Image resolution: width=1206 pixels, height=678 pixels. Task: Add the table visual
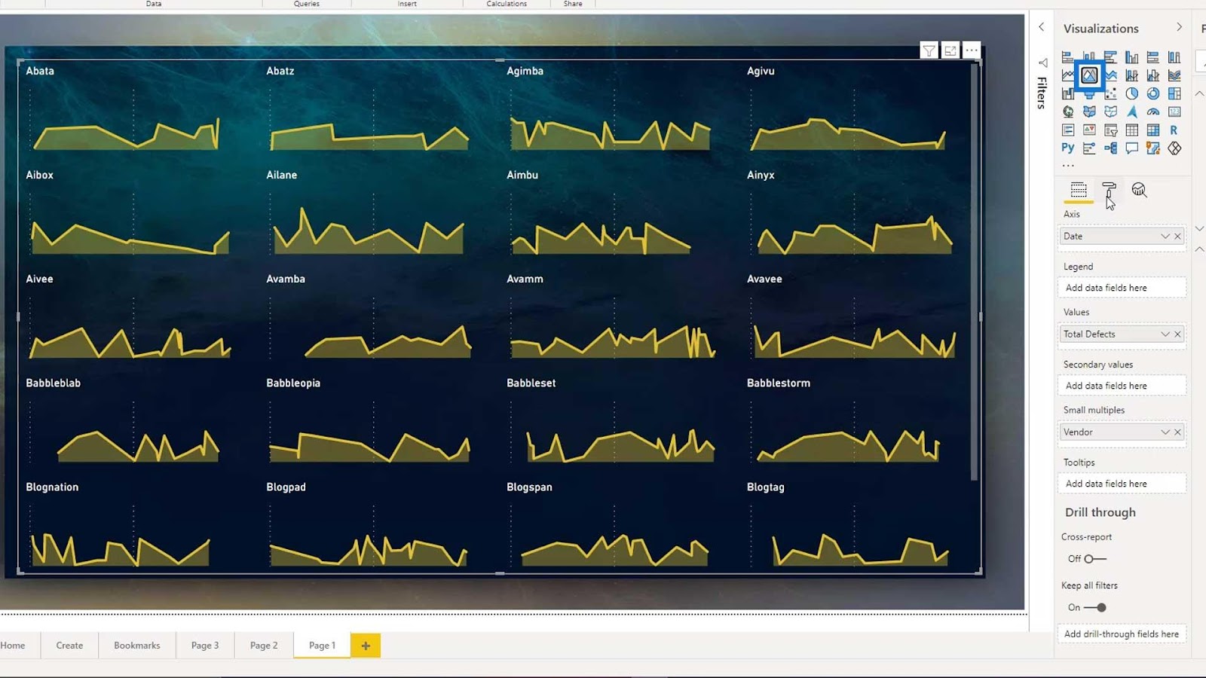coord(1131,130)
